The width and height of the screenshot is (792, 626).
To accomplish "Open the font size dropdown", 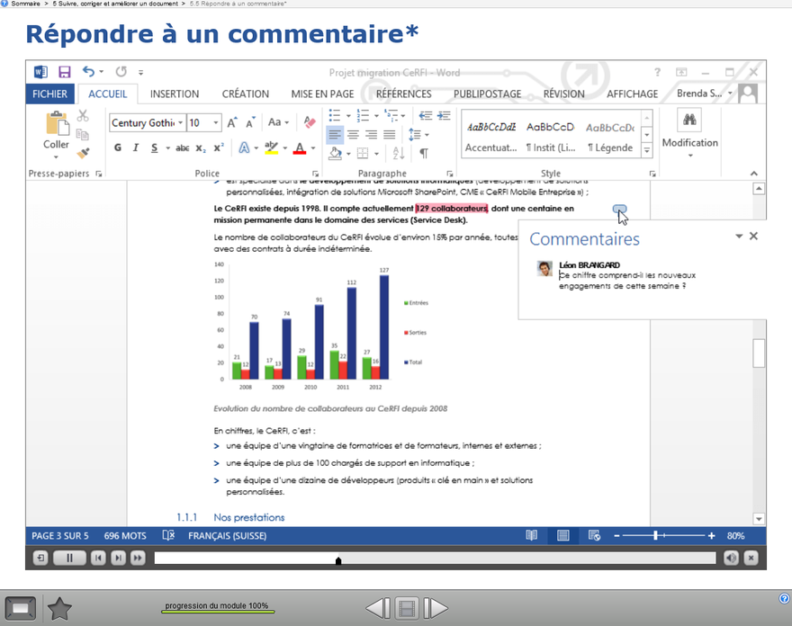I will click(x=216, y=123).
